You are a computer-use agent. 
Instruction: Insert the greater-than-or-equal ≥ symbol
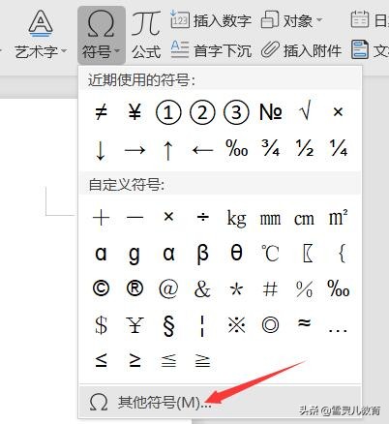click(135, 360)
